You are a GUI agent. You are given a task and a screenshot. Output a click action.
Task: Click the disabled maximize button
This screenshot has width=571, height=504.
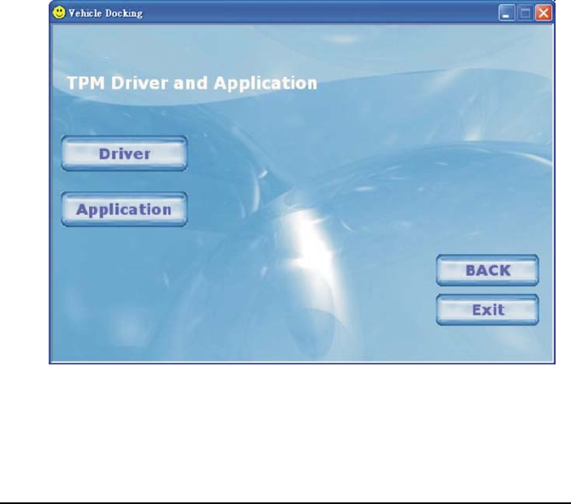click(525, 13)
